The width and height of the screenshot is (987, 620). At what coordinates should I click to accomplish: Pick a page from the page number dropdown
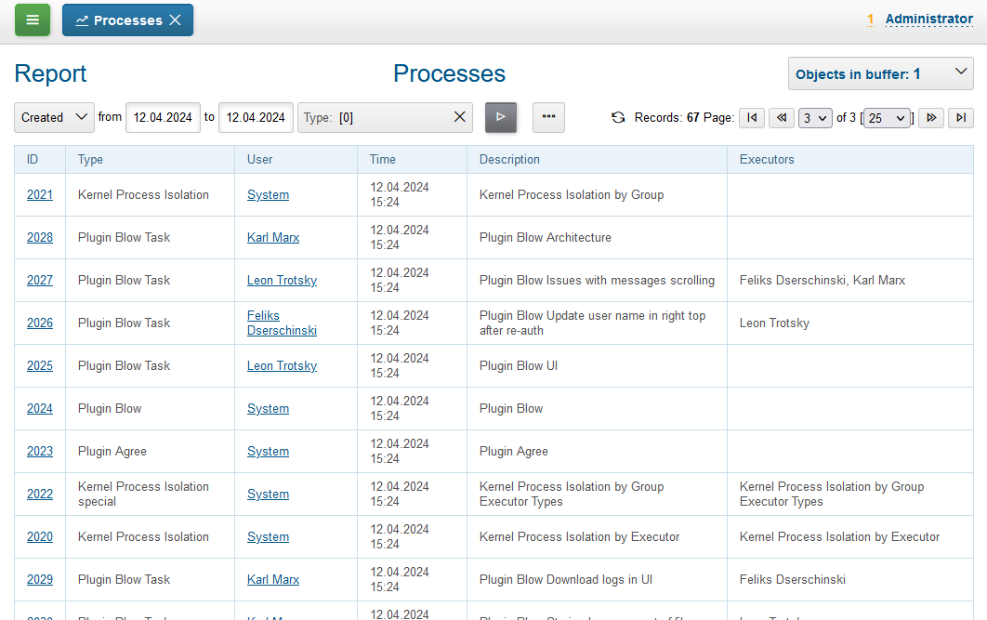(x=815, y=117)
